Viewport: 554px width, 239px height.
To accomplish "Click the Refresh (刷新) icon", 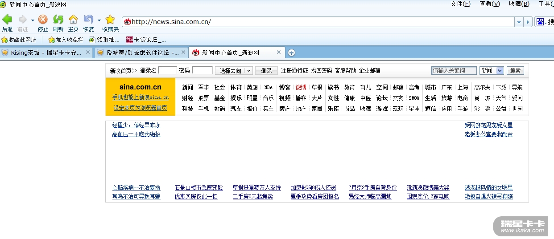I will tap(58, 20).
